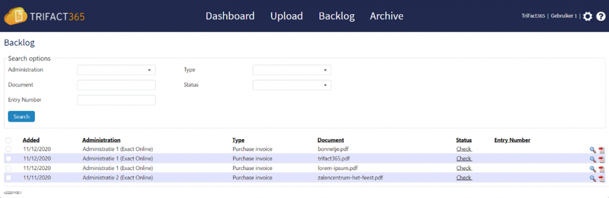The image size is (609, 198).
Task: Click Purchase invoice in bonnetje.pdf row
Action: point(252,149)
